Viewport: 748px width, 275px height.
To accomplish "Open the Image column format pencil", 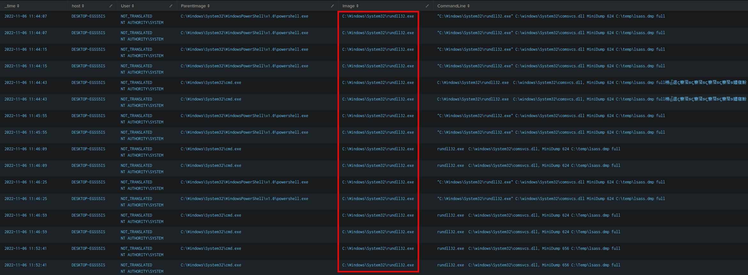I will pyautogui.click(x=427, y=6).
